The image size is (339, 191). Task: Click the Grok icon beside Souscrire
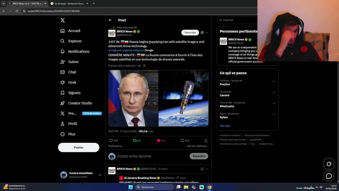click(202, 33)
